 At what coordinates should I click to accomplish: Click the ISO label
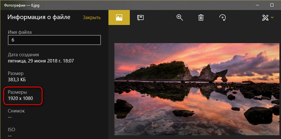[x=11, y=129]
